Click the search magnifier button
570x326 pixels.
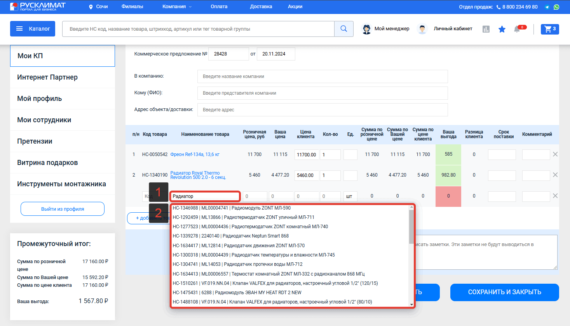(x=344, y=29)
